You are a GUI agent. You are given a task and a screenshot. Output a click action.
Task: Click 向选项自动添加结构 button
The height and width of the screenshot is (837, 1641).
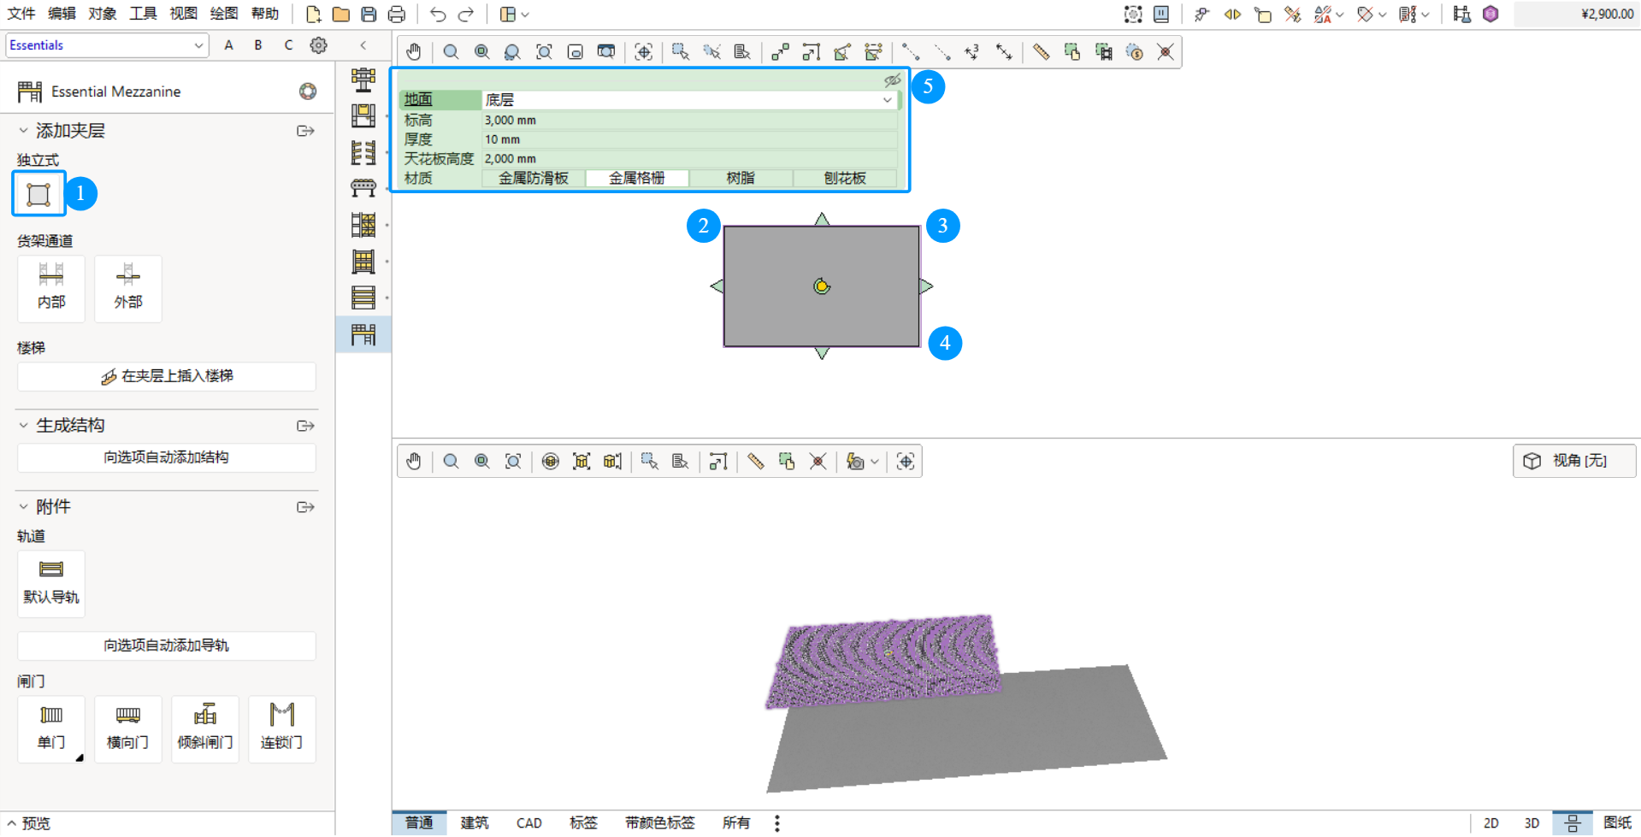click(x=167, y=457)
